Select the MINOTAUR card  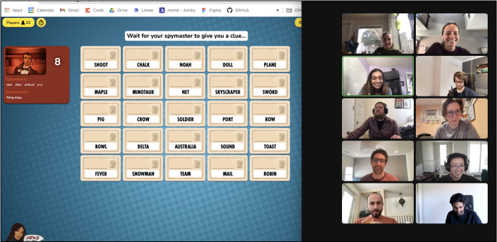coord(143,86)
